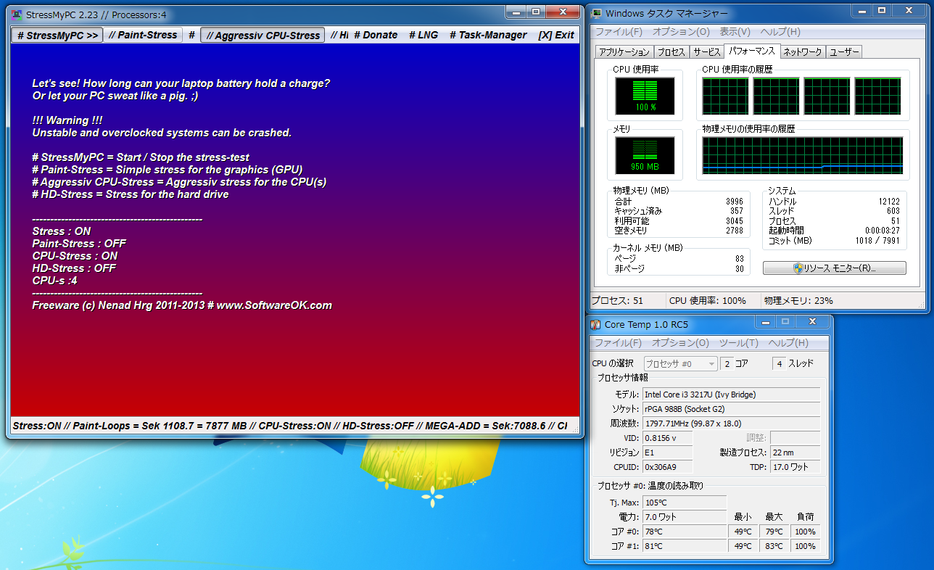Open ヘルプ(H) menu in Task Manager
Image resolution: width=934 pixels, height=570 pixels.
780,32
